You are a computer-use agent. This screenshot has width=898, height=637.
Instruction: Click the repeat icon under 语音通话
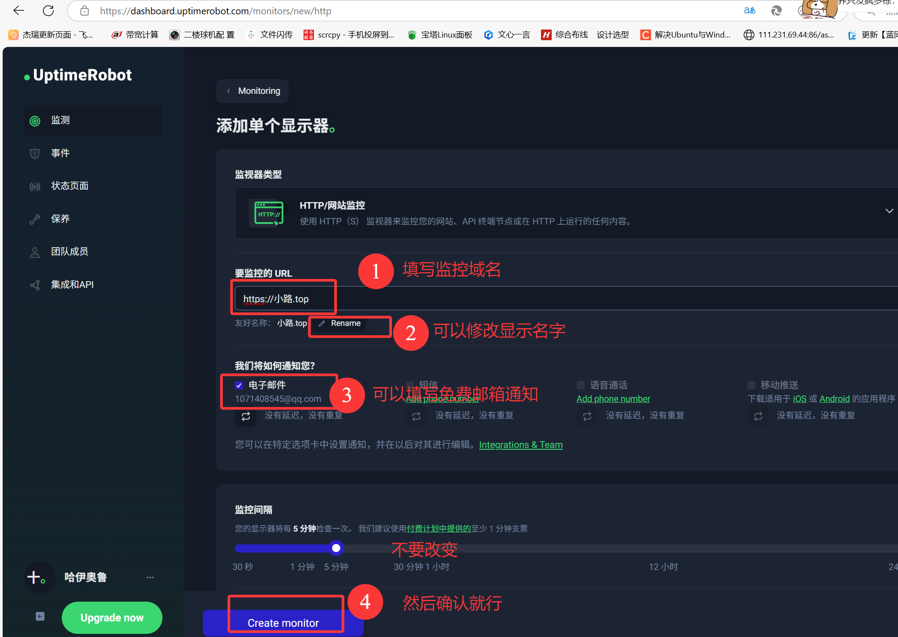click(587, 417)
